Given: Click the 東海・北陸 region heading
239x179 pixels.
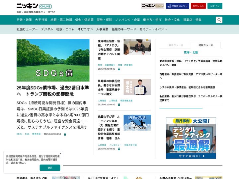Looking at the screenshot, I should [x=191, y=52].
